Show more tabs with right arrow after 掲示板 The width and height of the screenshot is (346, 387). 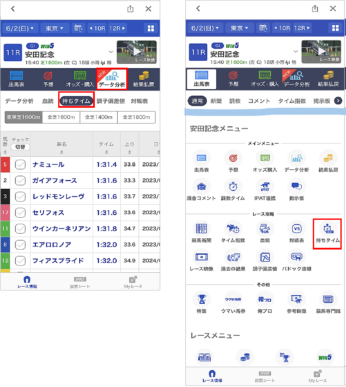pyautogui.click(x=338, y=101)
